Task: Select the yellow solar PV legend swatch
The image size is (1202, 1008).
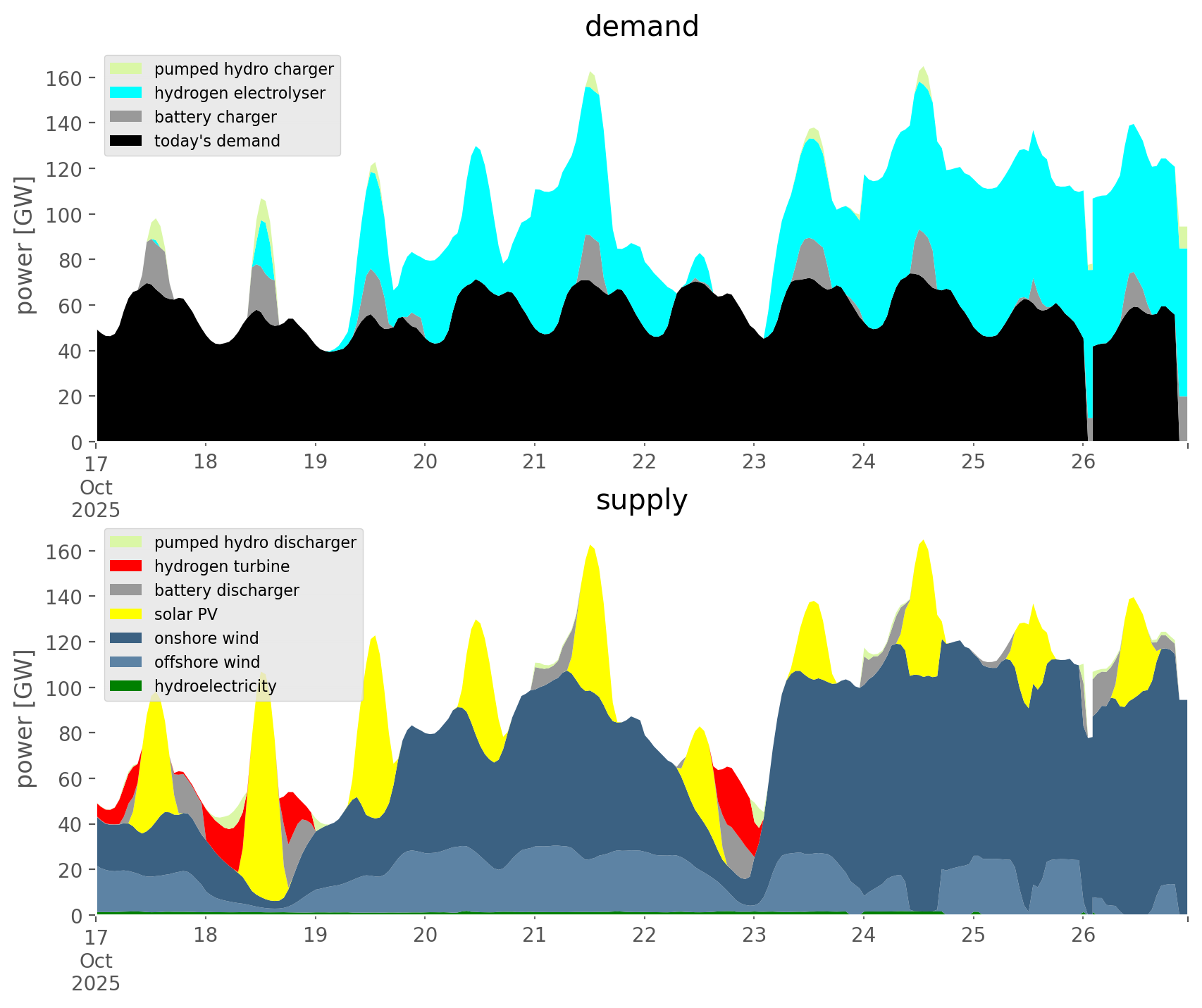Action: coord(127,614)
